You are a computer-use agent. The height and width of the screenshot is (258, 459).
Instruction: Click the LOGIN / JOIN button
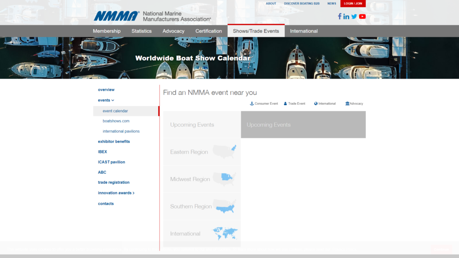[x=353, y=4]
